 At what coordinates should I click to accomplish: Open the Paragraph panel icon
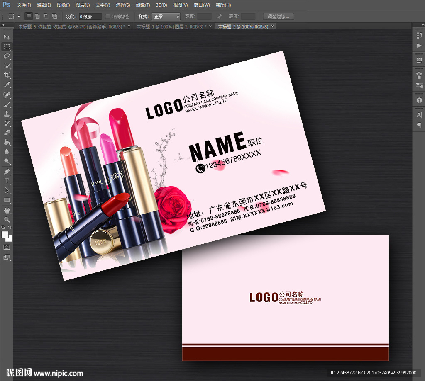coord(419,125)
